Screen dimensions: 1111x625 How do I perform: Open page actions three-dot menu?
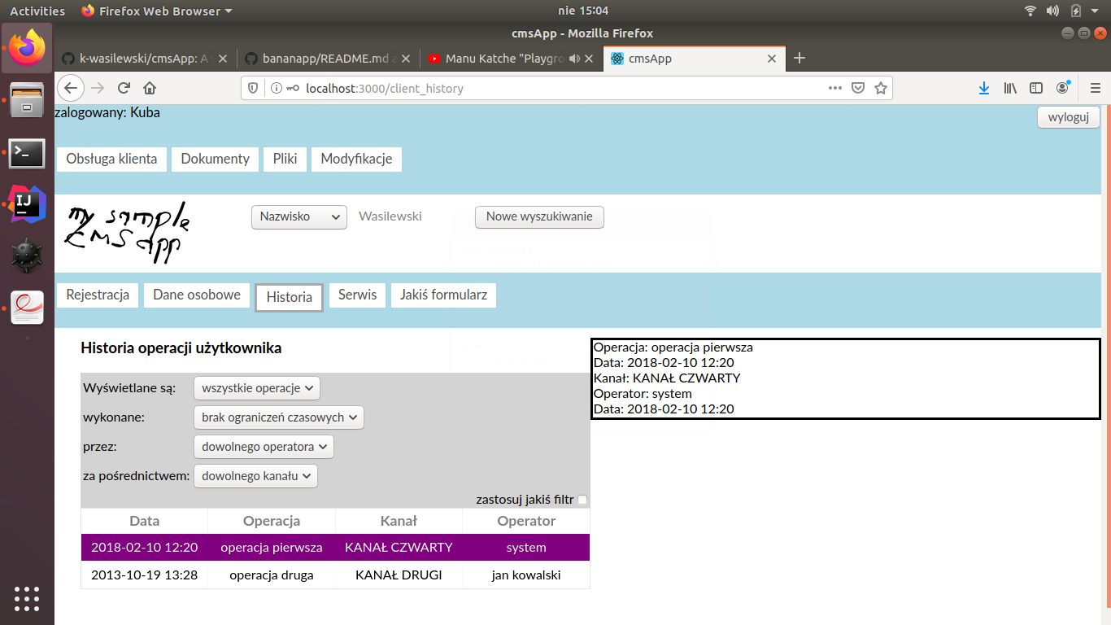tap(835, 88)
